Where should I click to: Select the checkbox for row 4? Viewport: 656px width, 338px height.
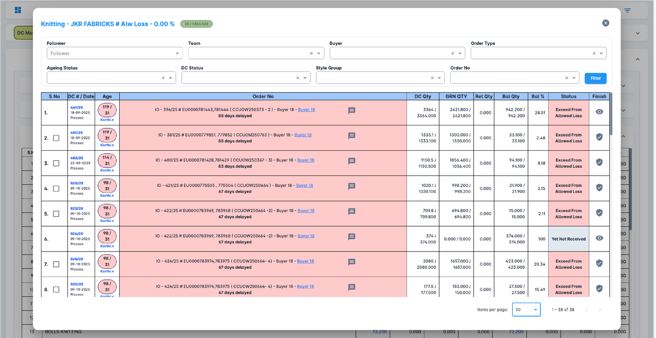pyautogui.click(x=56, y=188)
